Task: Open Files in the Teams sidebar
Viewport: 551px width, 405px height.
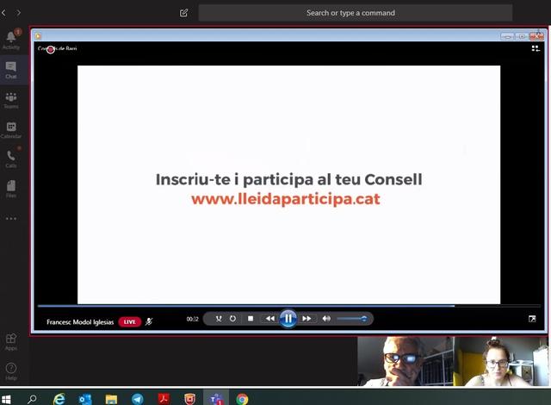Action: (11, 188)
